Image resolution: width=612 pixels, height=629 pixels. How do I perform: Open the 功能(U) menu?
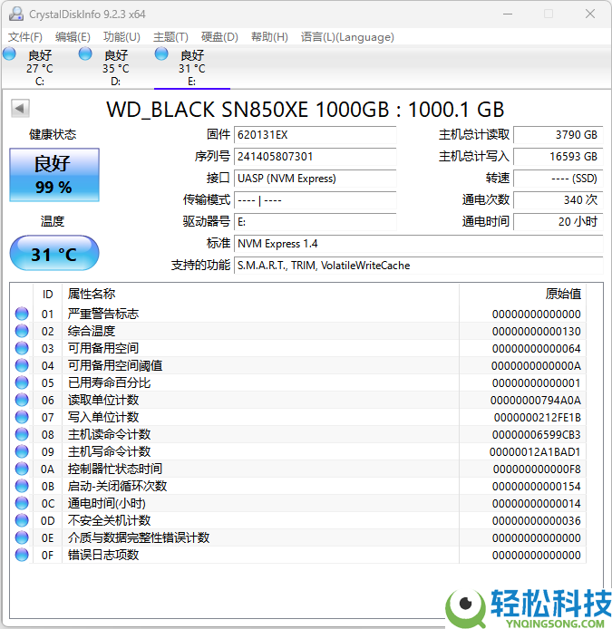click(121, 37)
